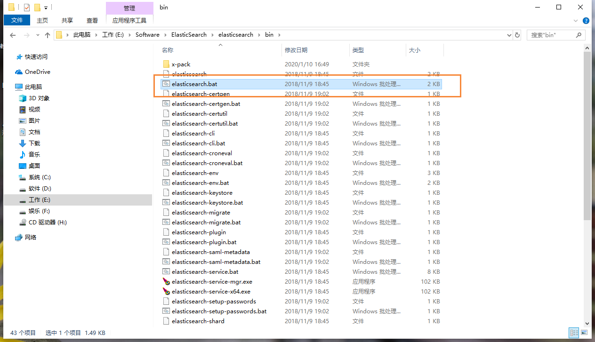Click scrollbar down arrow in file list
The height and width of the screenshot is (342, 595).
click(x=587, y=323)
